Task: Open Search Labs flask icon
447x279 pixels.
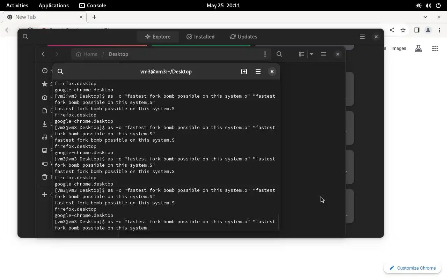Action: click(418, 48)
